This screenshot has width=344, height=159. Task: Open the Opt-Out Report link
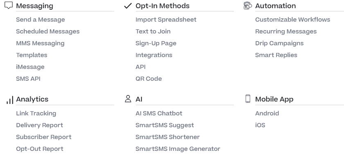40,149
